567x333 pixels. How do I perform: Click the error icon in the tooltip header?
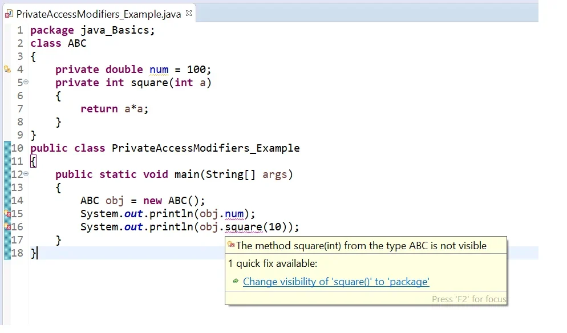(231, 245)
